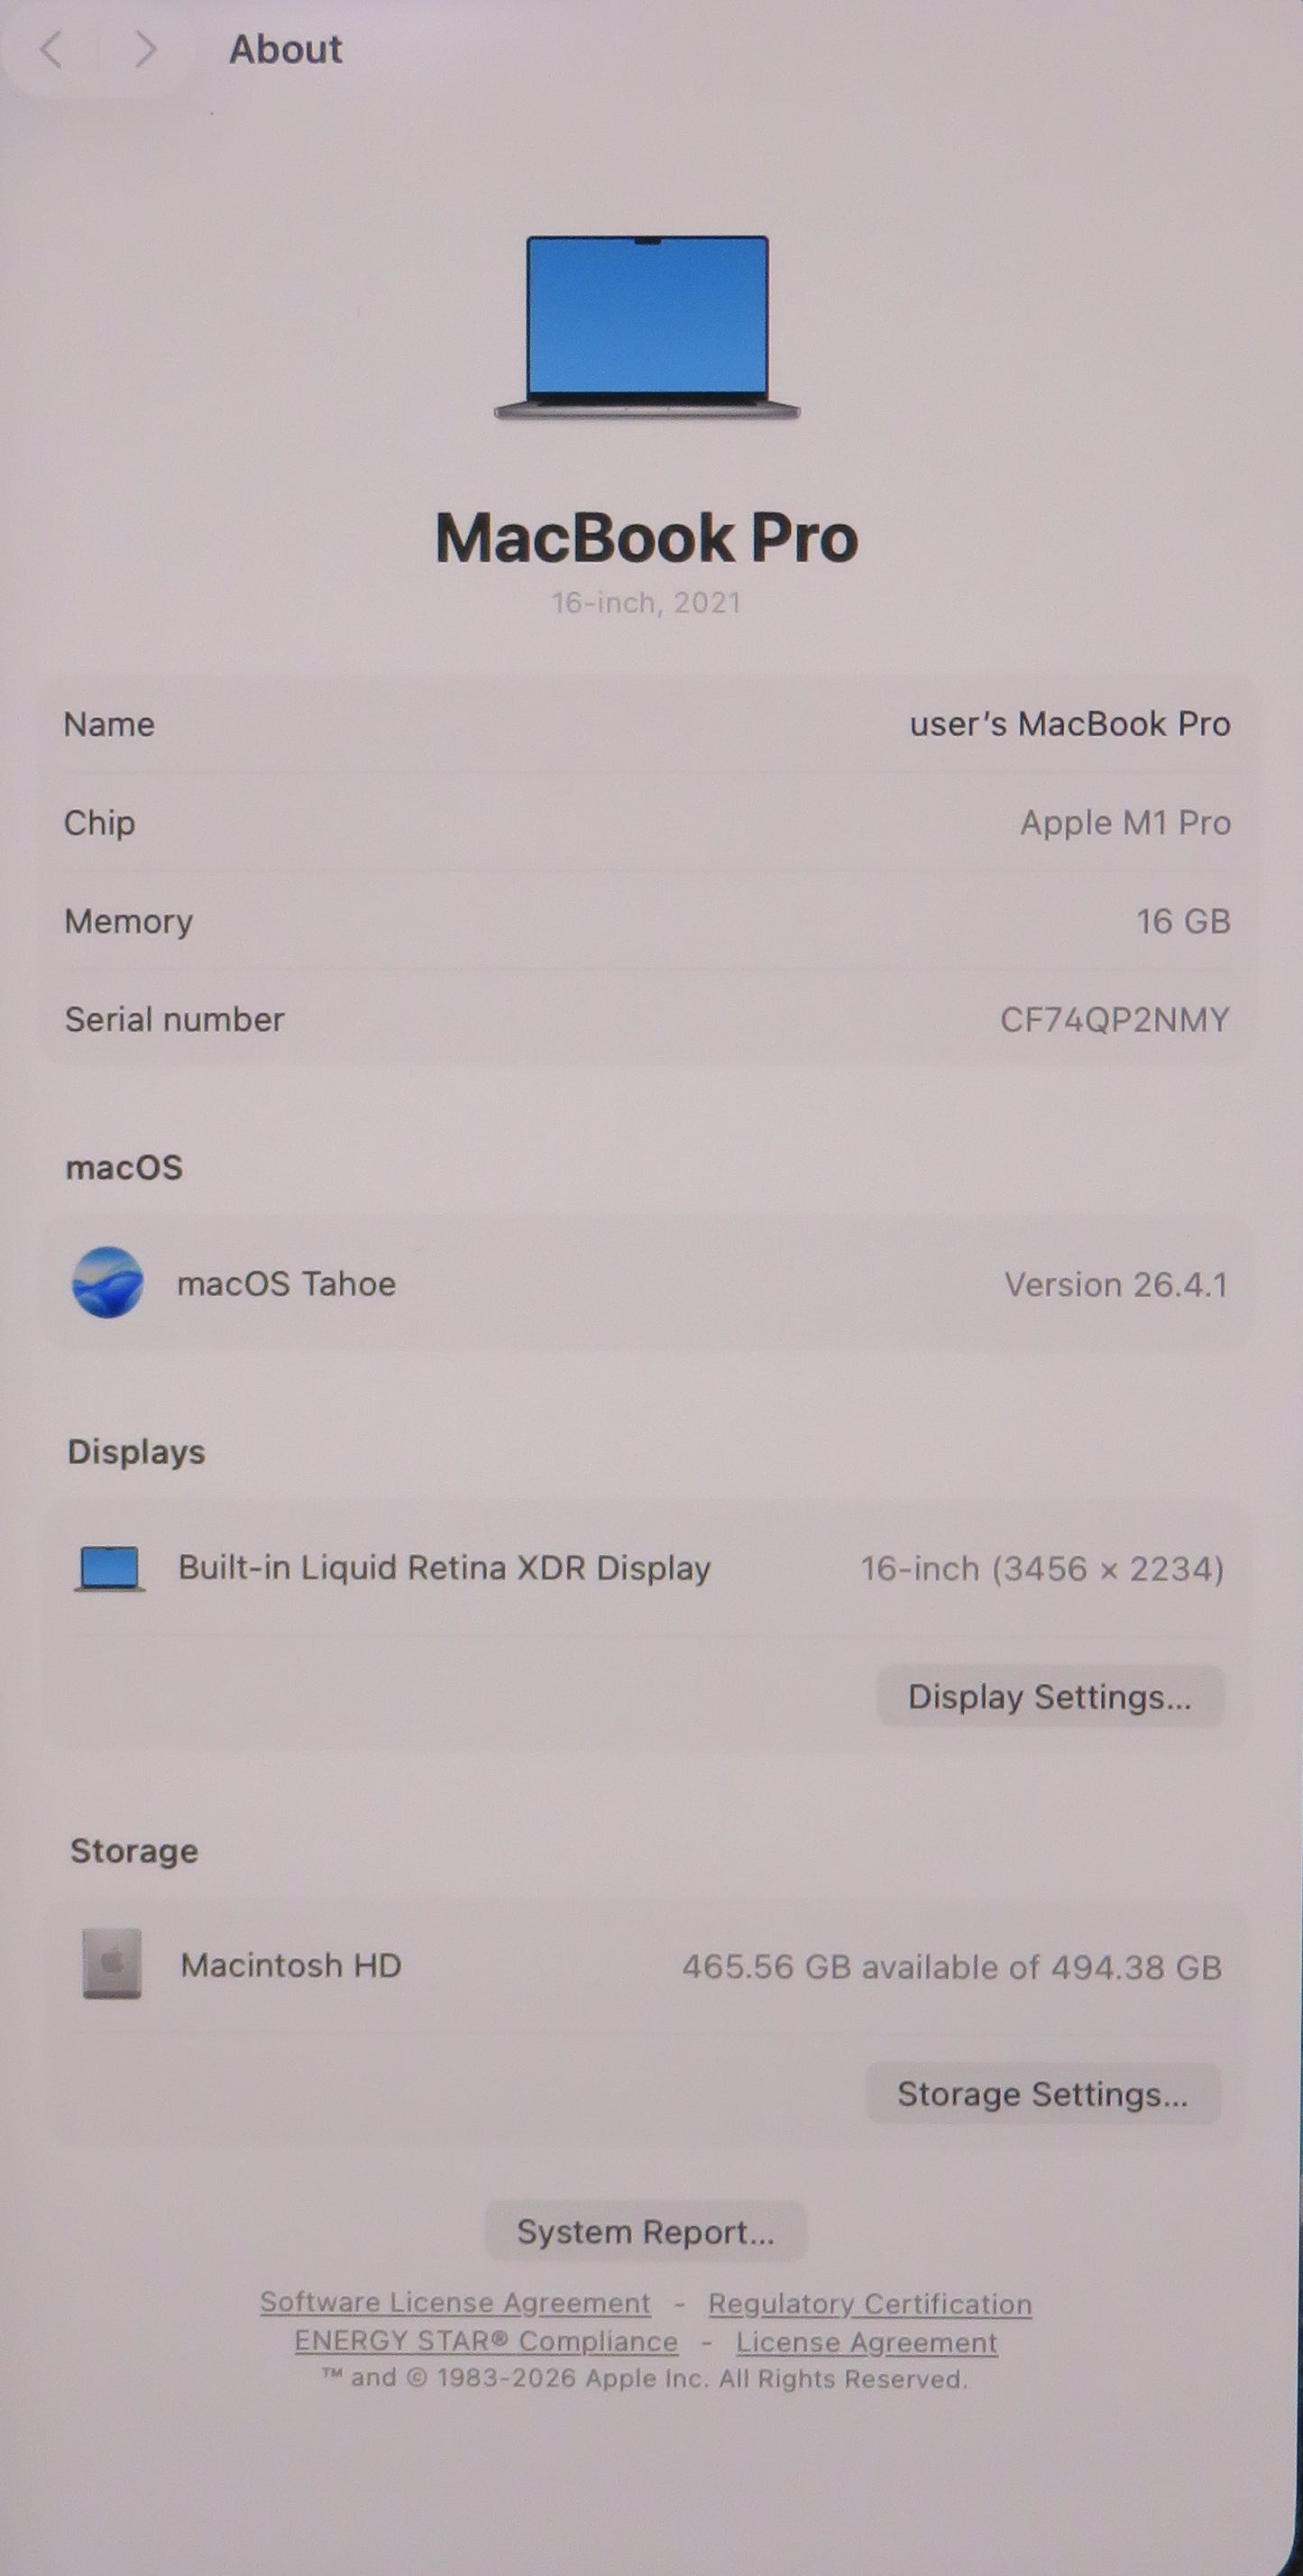Click the small laptop icon beside Built-in Display
1303x2576 pixels.
(110, 1568)
